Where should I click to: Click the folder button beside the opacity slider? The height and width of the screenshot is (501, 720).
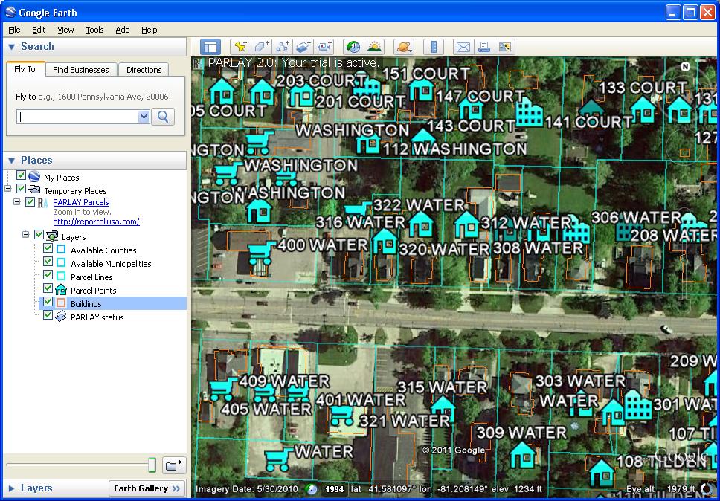[x=173, y=465]
